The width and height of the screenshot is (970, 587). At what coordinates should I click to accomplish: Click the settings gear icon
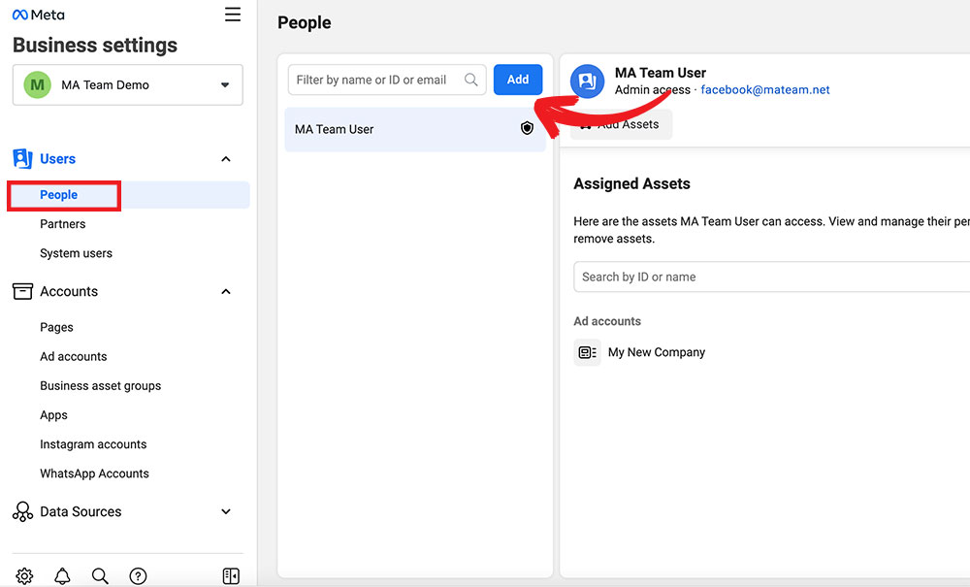point(25,575)
